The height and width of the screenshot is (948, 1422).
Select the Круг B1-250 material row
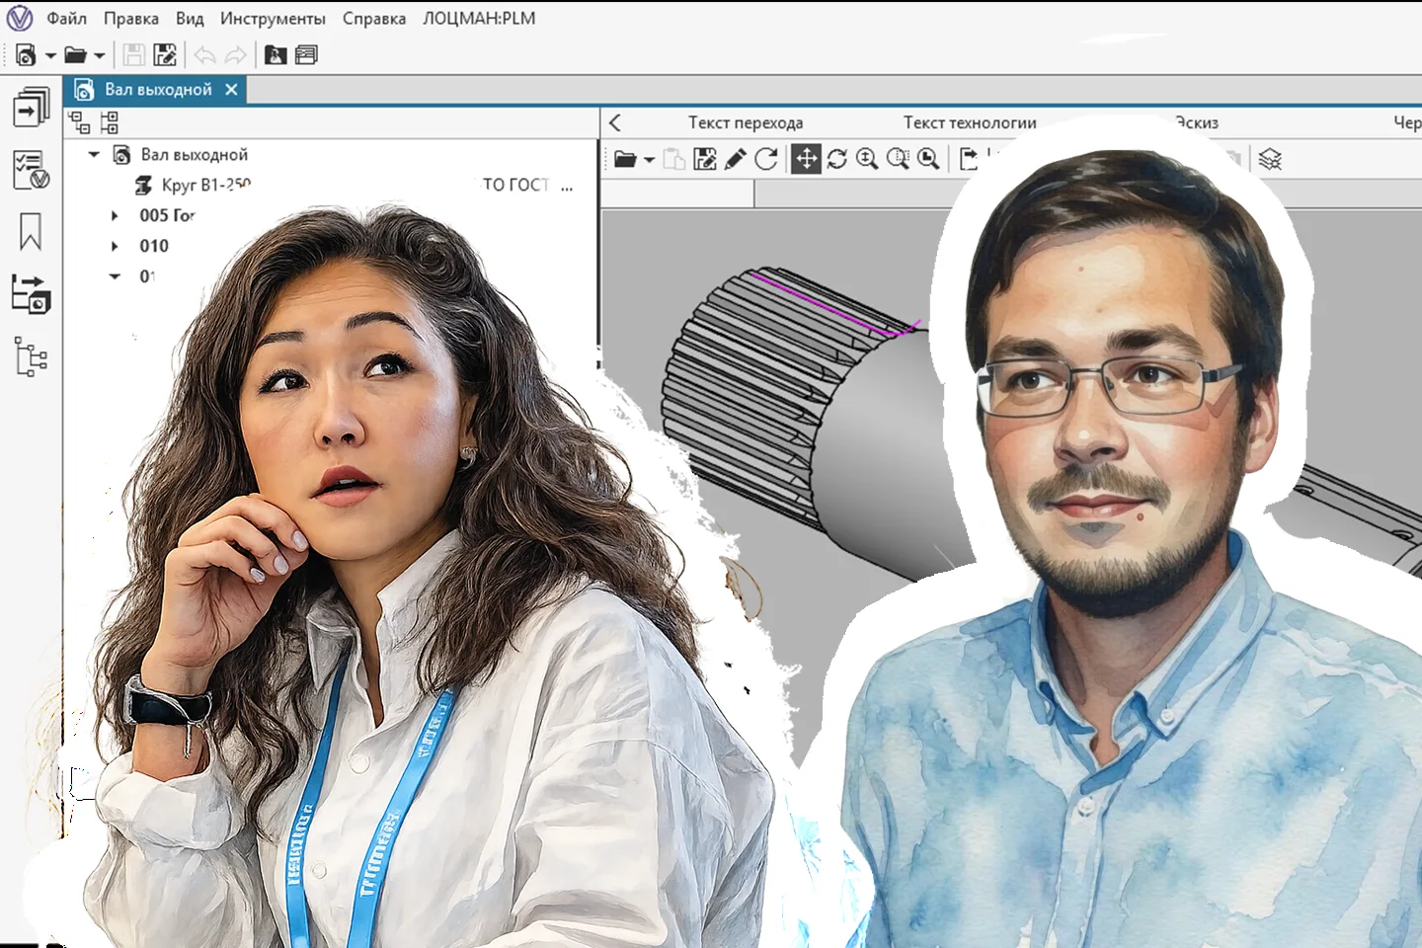(205, 185)
